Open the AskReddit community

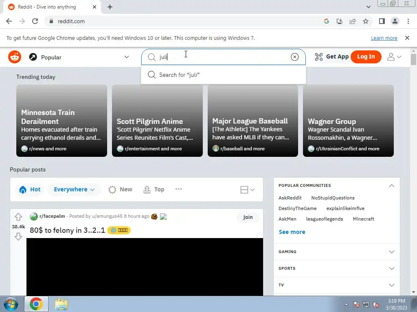click(x=290, y=198)
